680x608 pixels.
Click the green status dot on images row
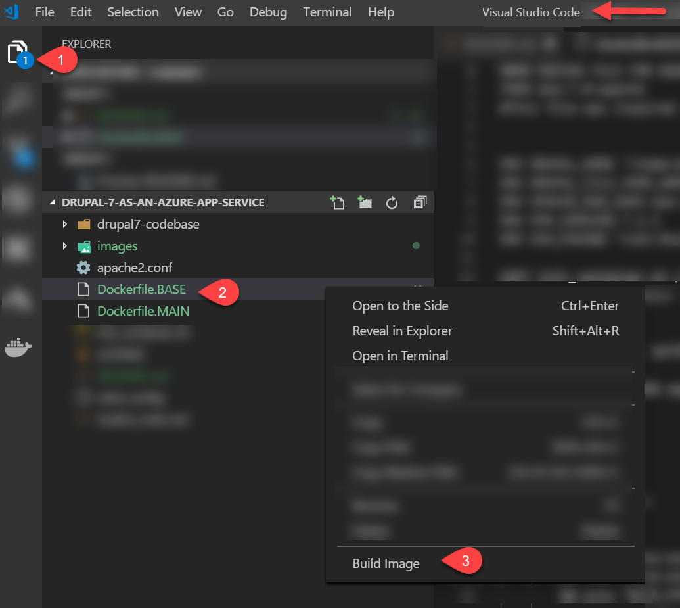pyautogui.click(x=416, y=246)
